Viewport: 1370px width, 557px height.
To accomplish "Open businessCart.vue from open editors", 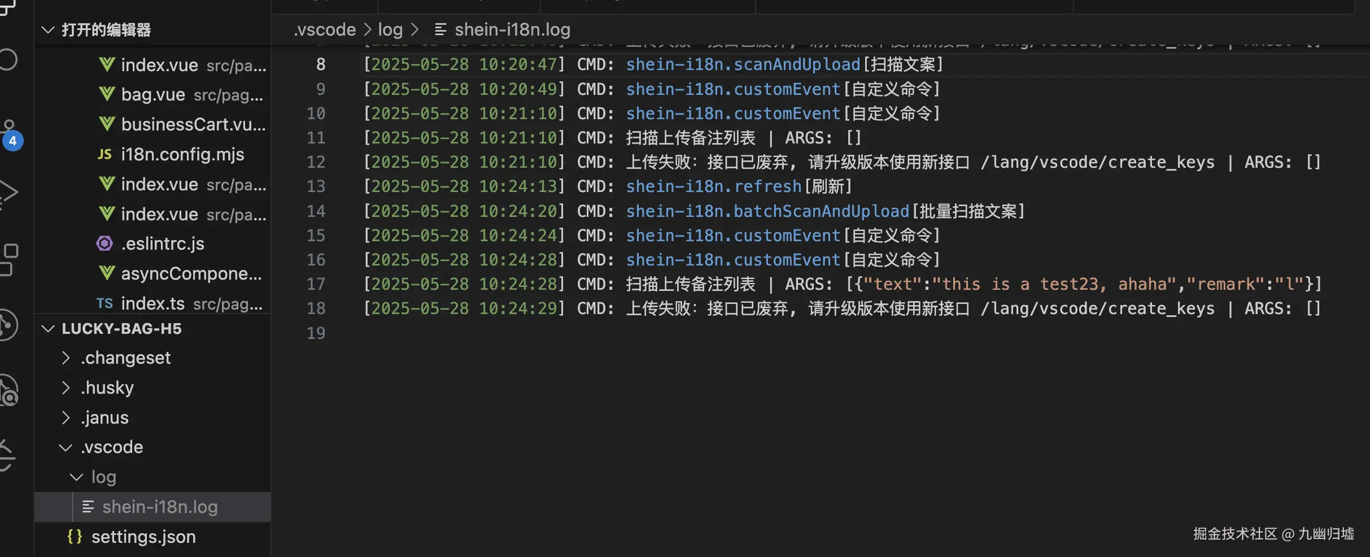I will [x=193, y=124].
